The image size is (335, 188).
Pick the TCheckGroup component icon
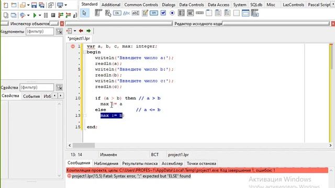click(x=227, y=13)
